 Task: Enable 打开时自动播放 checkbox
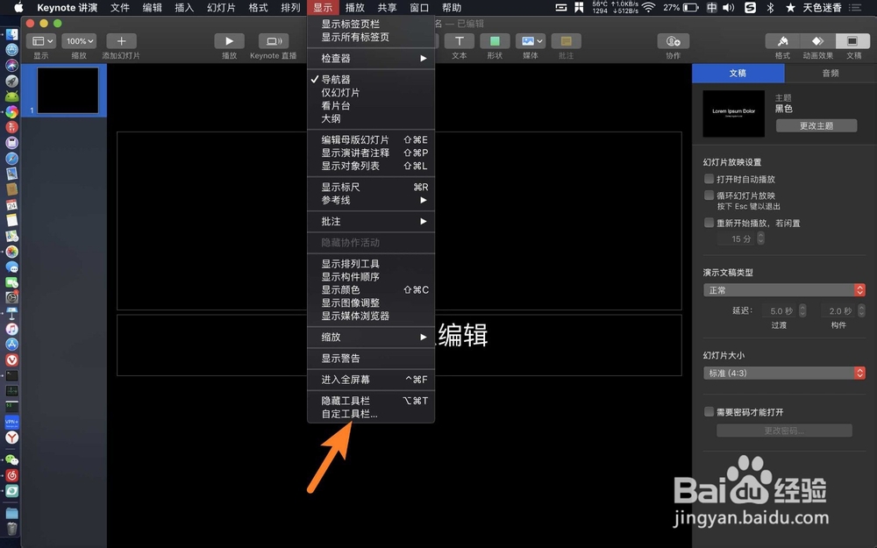[x=709, y=179]
